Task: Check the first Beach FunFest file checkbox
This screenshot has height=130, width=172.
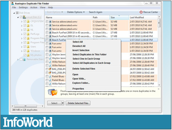Action: (x=47, y=33)
